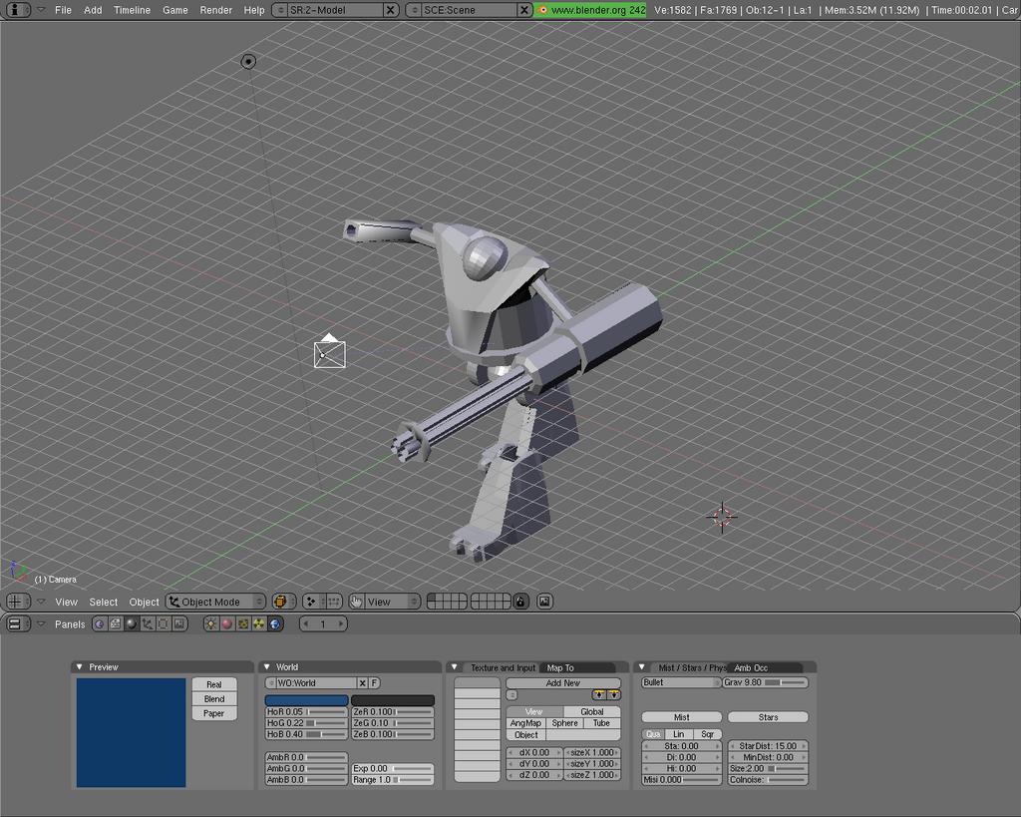1021x817 pixels.
Task: Collapse the World panel
Action: click(x=266, y=667)
